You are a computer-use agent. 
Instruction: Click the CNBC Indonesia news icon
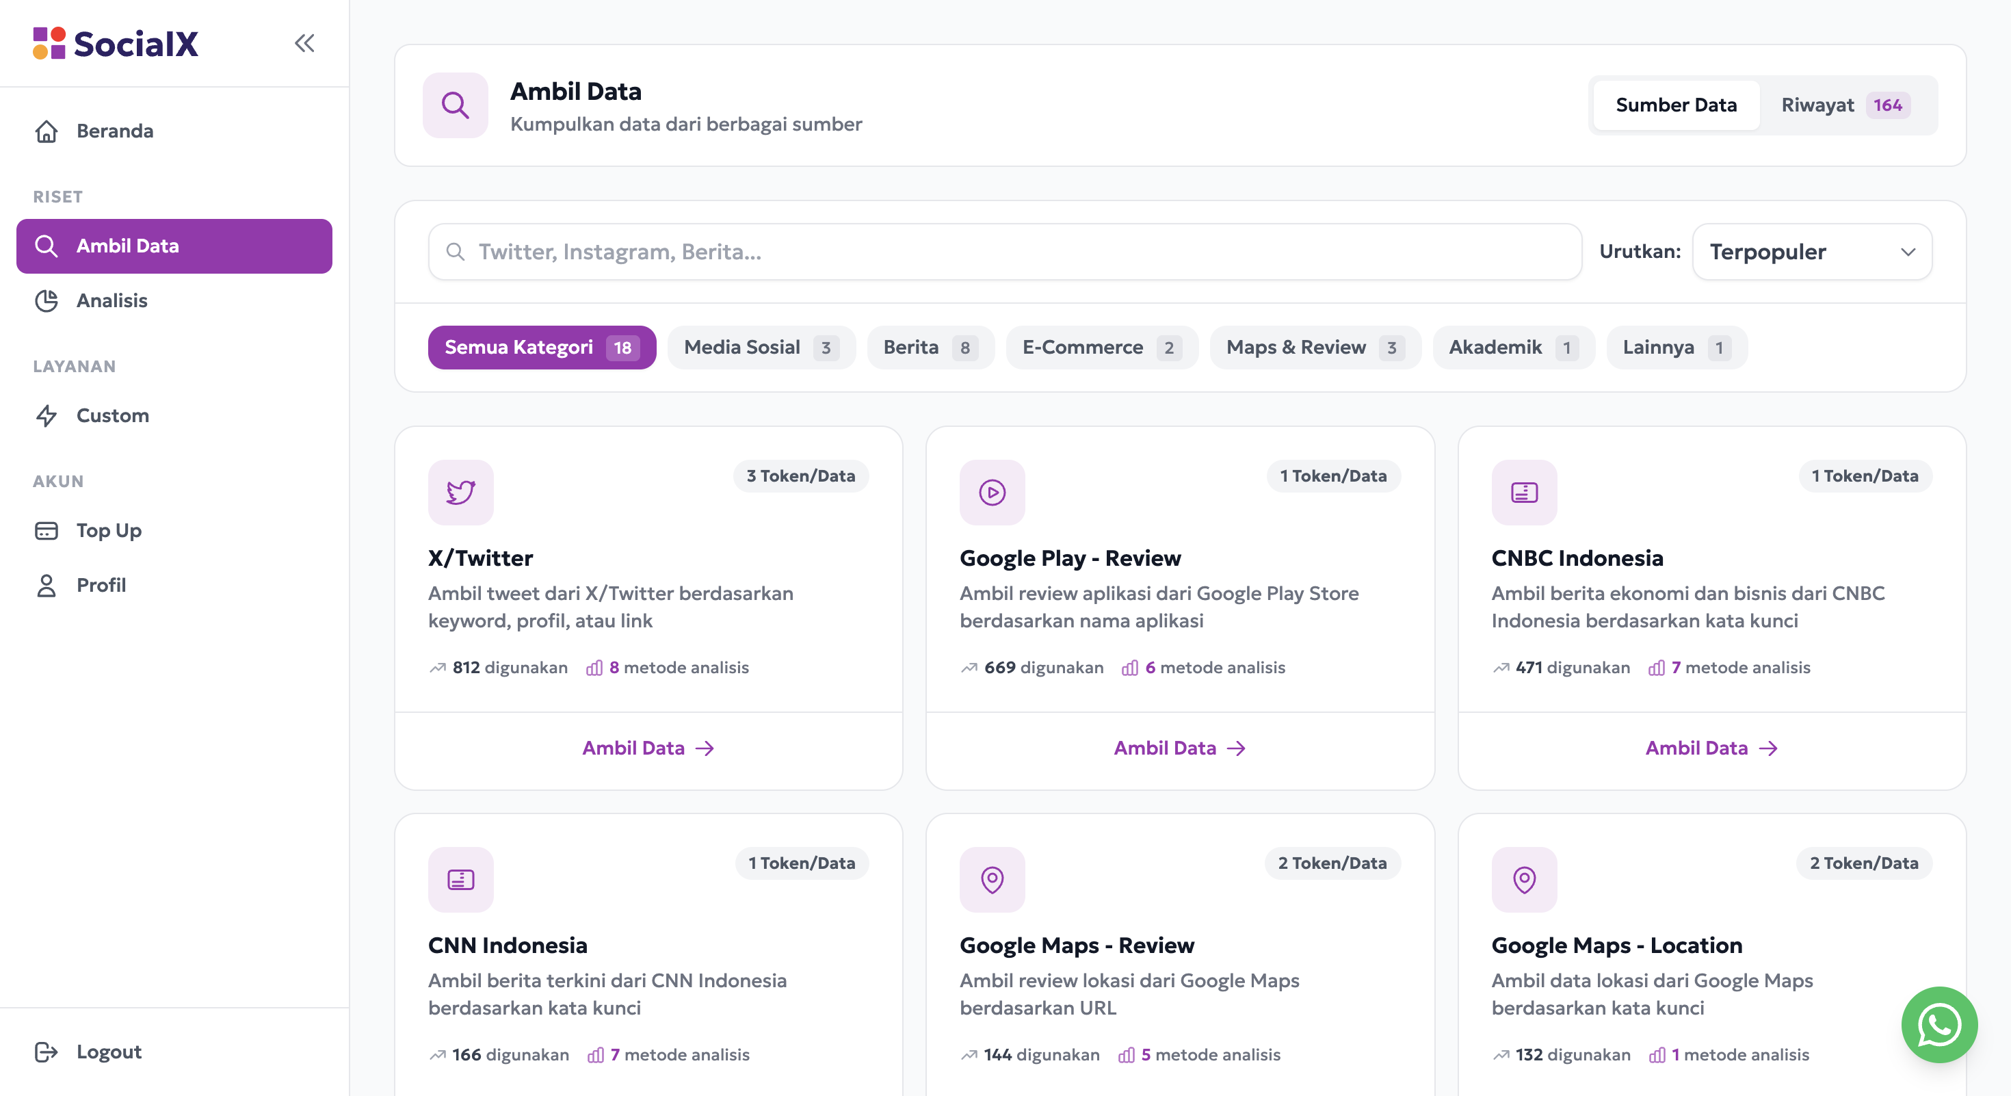click(x=1523, y=492)
